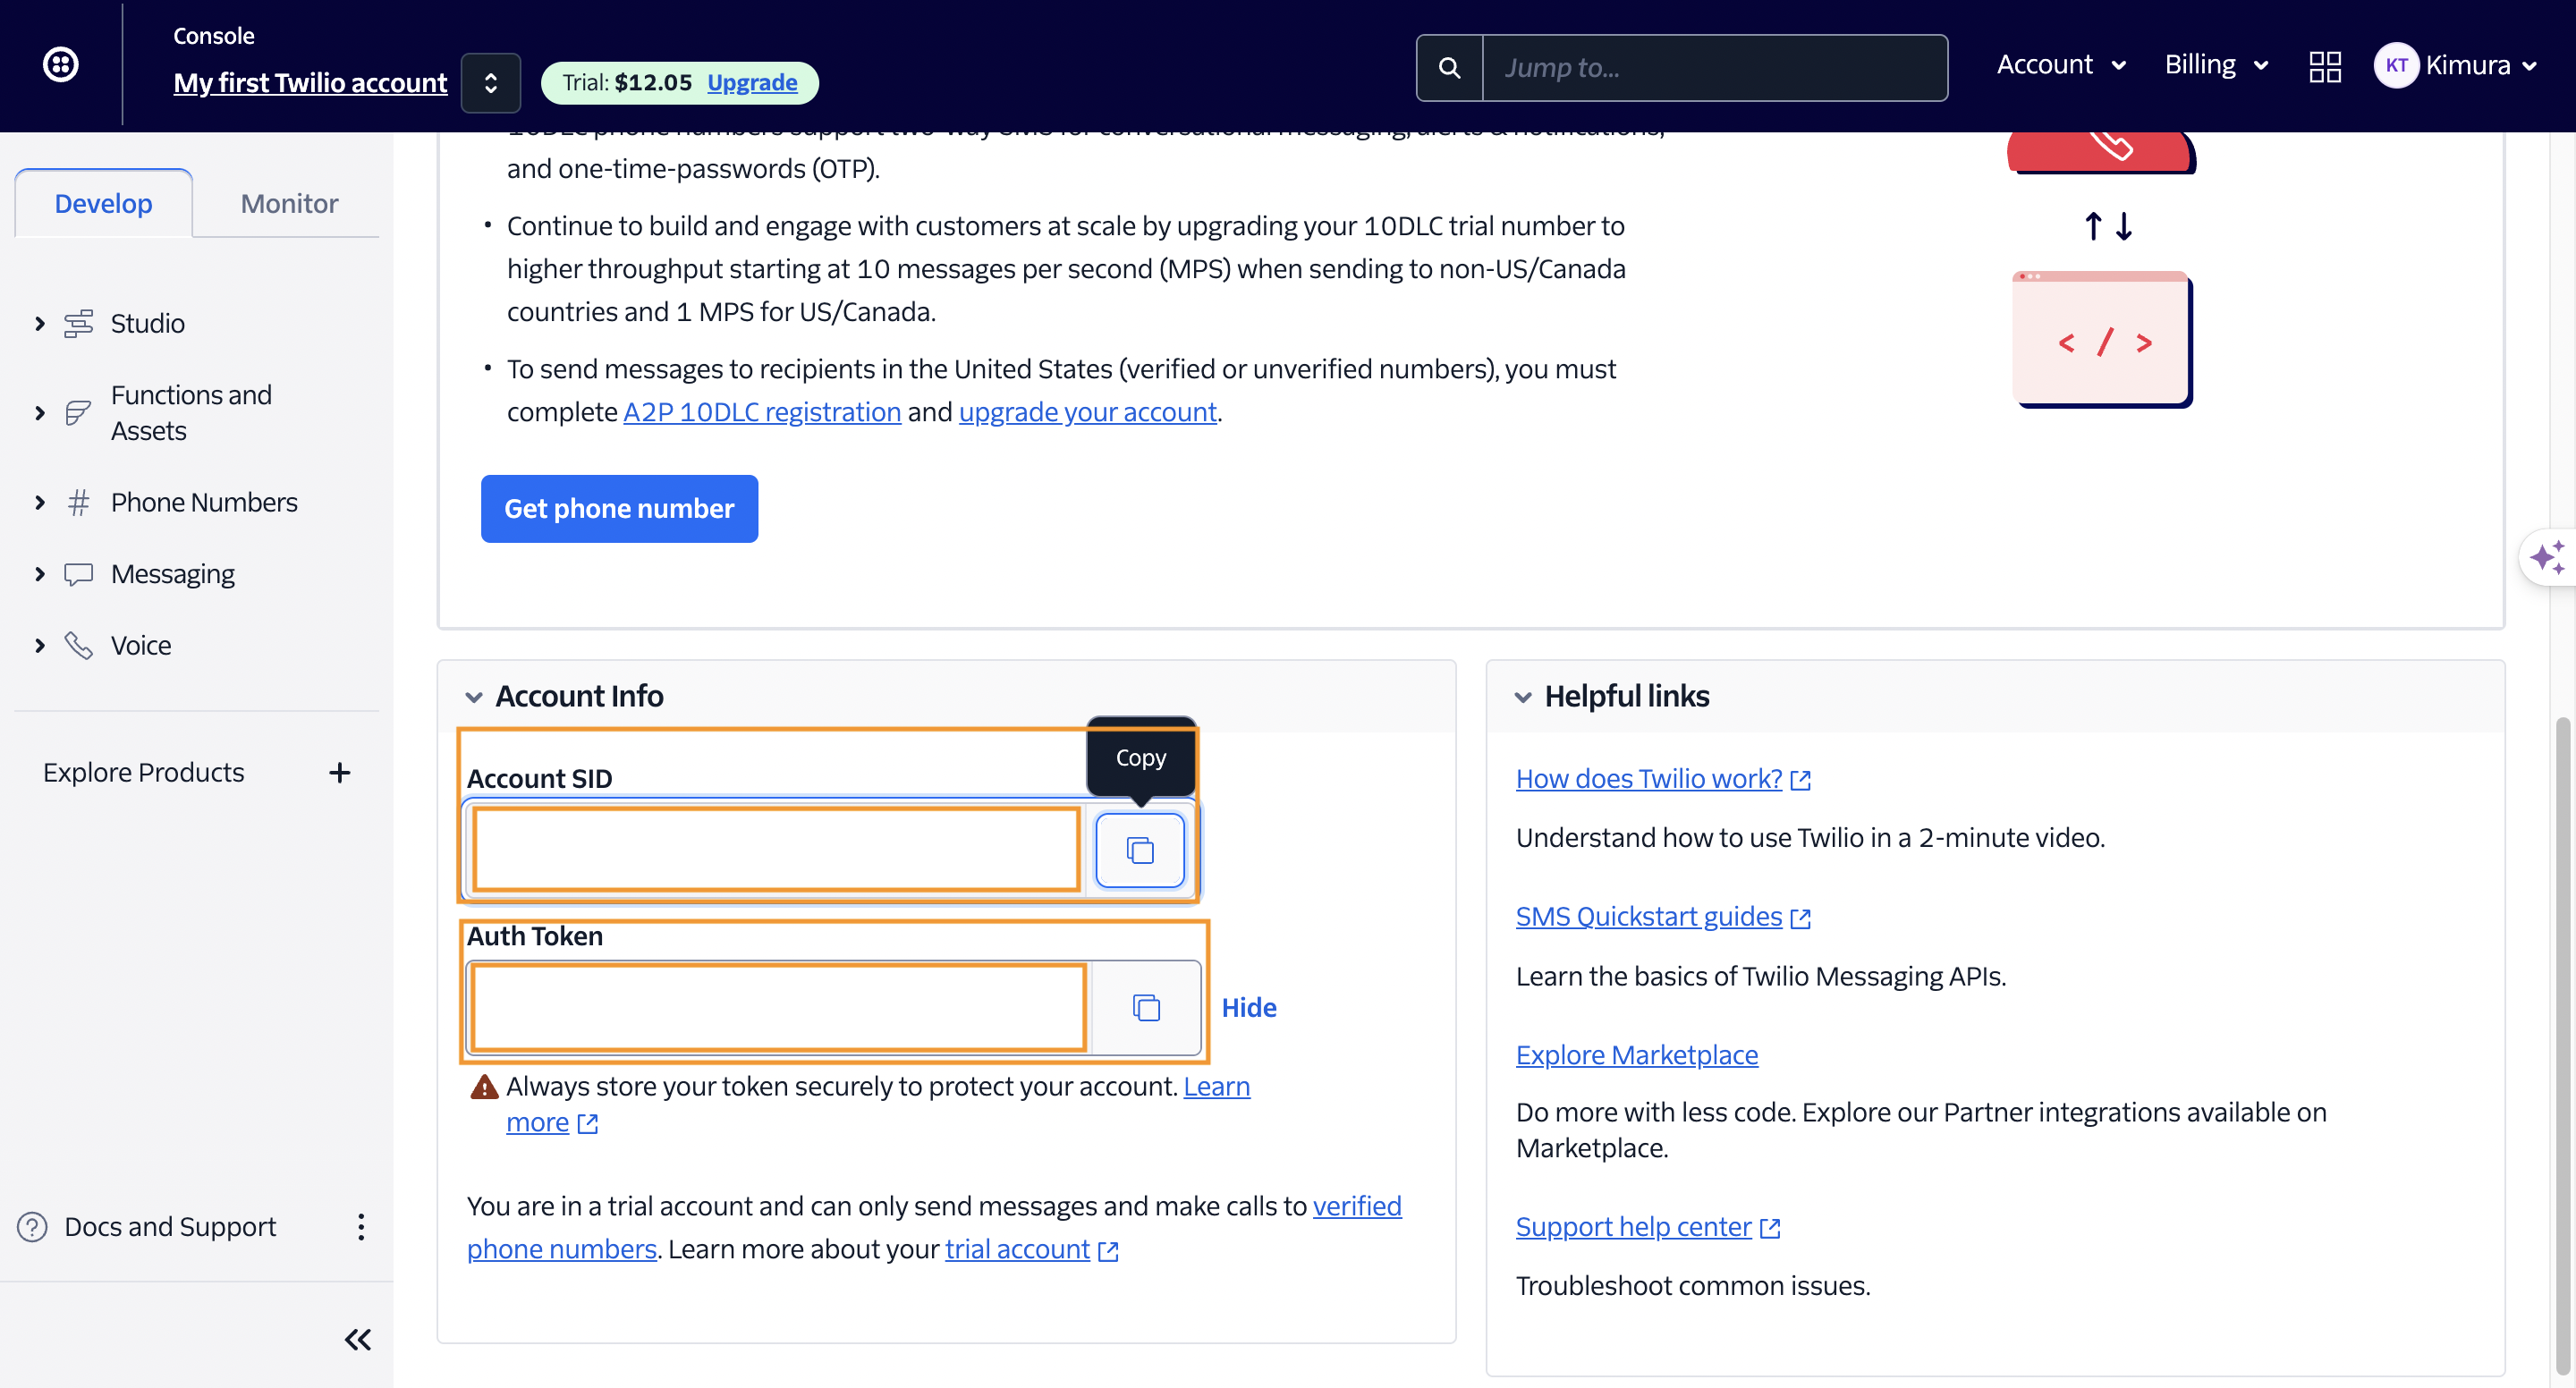
Task: Switch to the Monitor tab
Action: tap(289, 203)
